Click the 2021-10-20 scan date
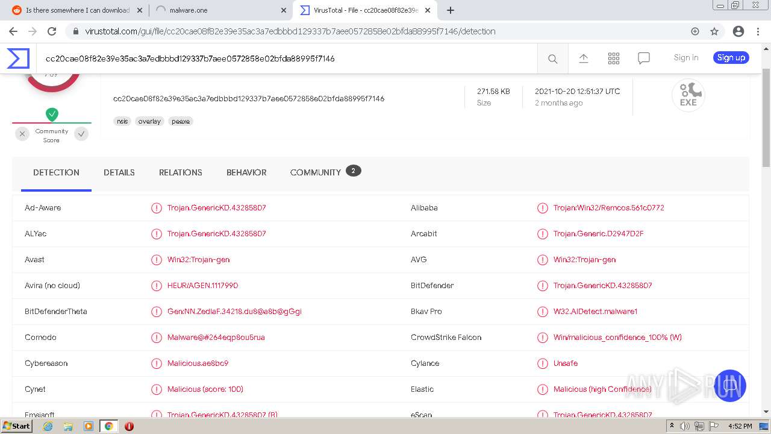This screenshot has width=771, height=434. tap(578, 92)
